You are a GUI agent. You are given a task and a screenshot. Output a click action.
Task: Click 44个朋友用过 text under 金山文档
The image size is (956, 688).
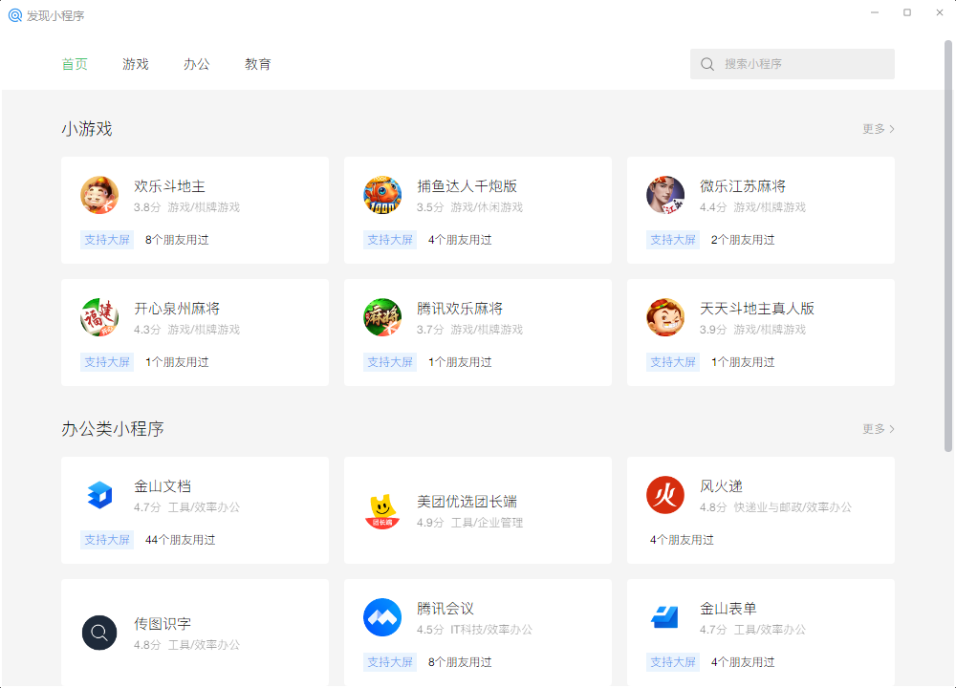181,540
